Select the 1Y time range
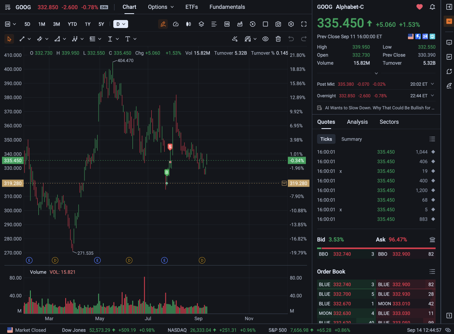This screenshot has height=334, width=454. (x=88, y=24)
